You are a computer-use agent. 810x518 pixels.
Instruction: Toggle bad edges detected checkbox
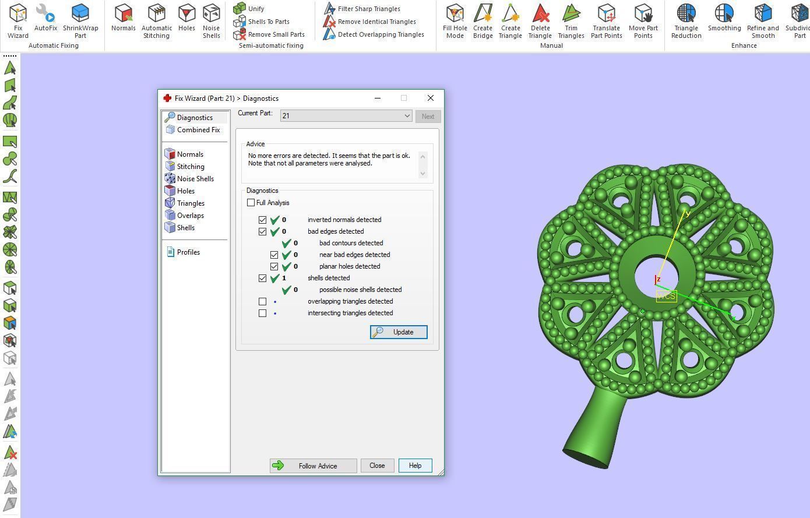[262, 232]
